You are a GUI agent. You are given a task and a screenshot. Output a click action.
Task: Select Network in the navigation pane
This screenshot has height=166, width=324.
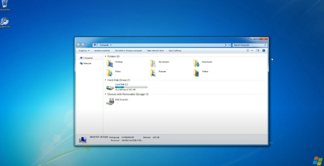pyautogui.click(x=87, y=63)
